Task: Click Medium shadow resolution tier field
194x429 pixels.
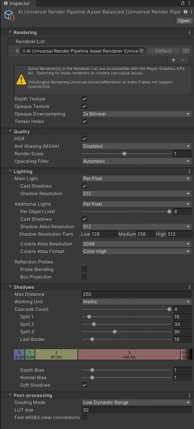Action: click(146, 234)
